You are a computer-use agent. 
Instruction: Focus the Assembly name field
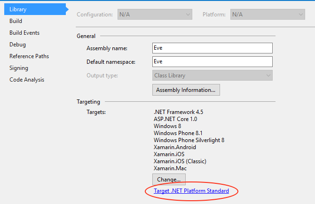tap(213, 48)
